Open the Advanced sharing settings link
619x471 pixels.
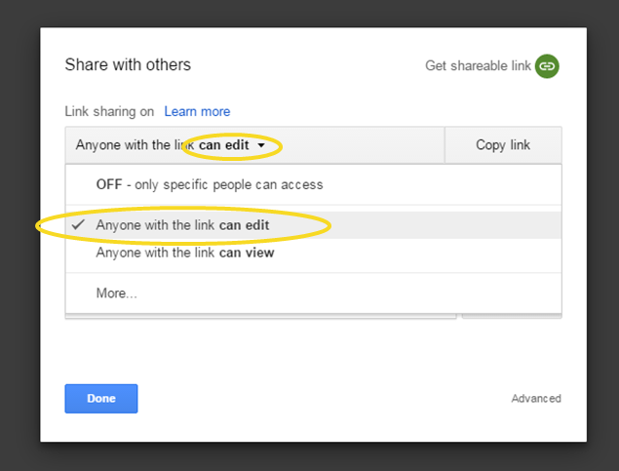coord(535,398)
